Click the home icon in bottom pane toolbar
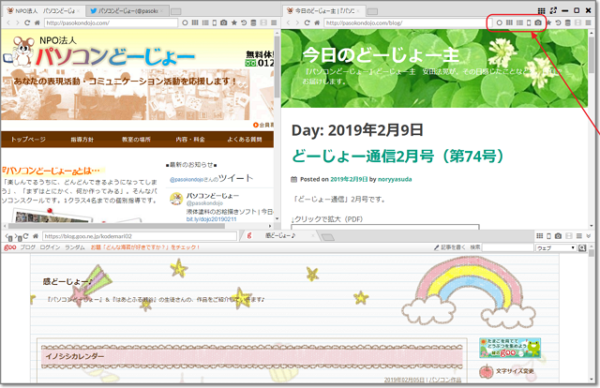600x388 pixels. point(35,236)
